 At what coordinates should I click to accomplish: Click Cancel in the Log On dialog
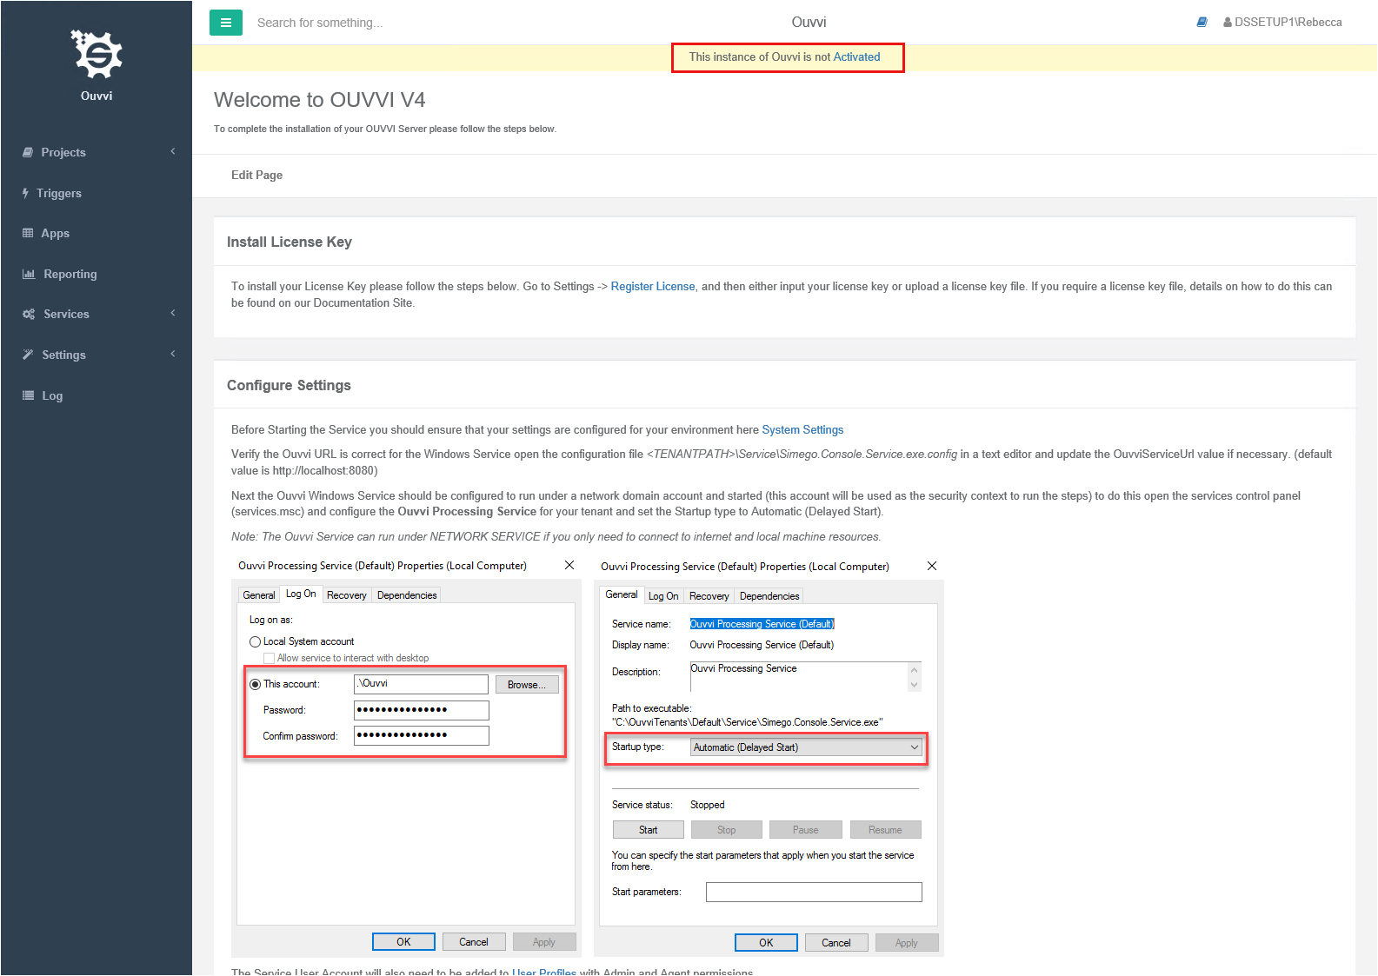pos(474,942)
